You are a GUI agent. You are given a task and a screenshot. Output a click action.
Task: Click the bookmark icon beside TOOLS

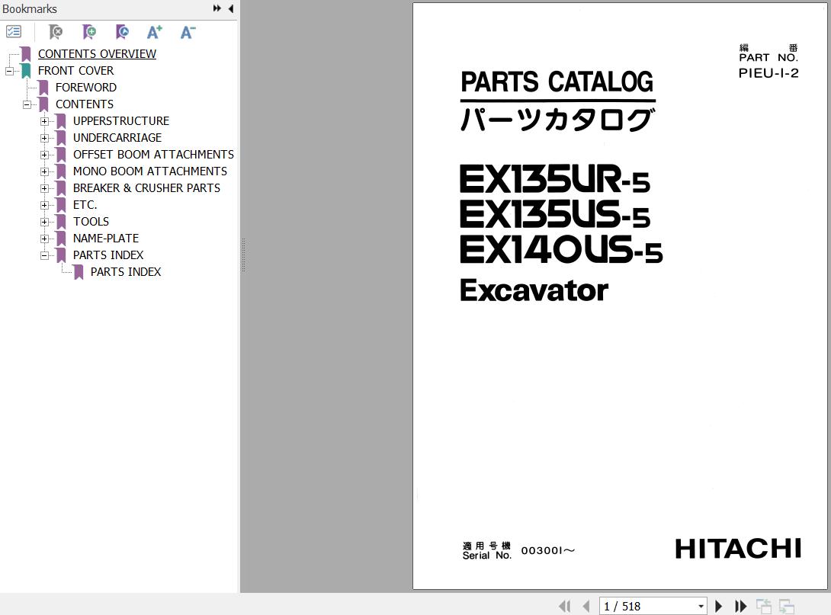(x=61, y=222)
